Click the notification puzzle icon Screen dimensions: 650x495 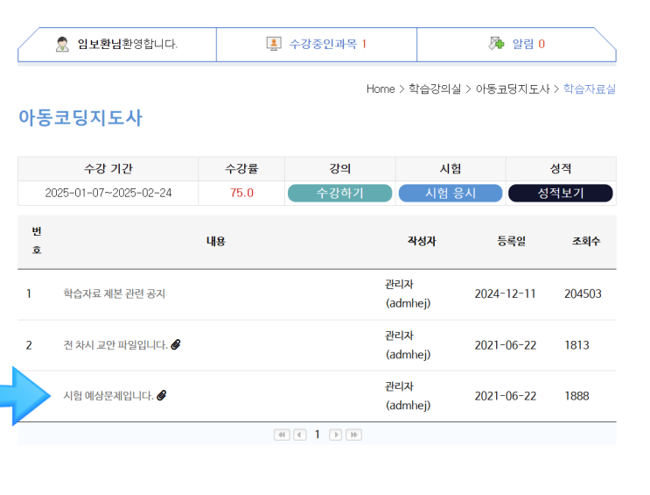pyautogui.click(x=496, y=44)
